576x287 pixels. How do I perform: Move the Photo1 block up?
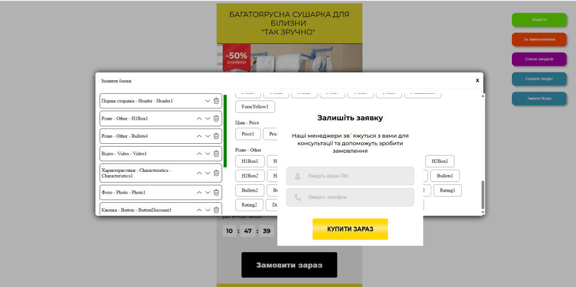click(x=199, y=192)
